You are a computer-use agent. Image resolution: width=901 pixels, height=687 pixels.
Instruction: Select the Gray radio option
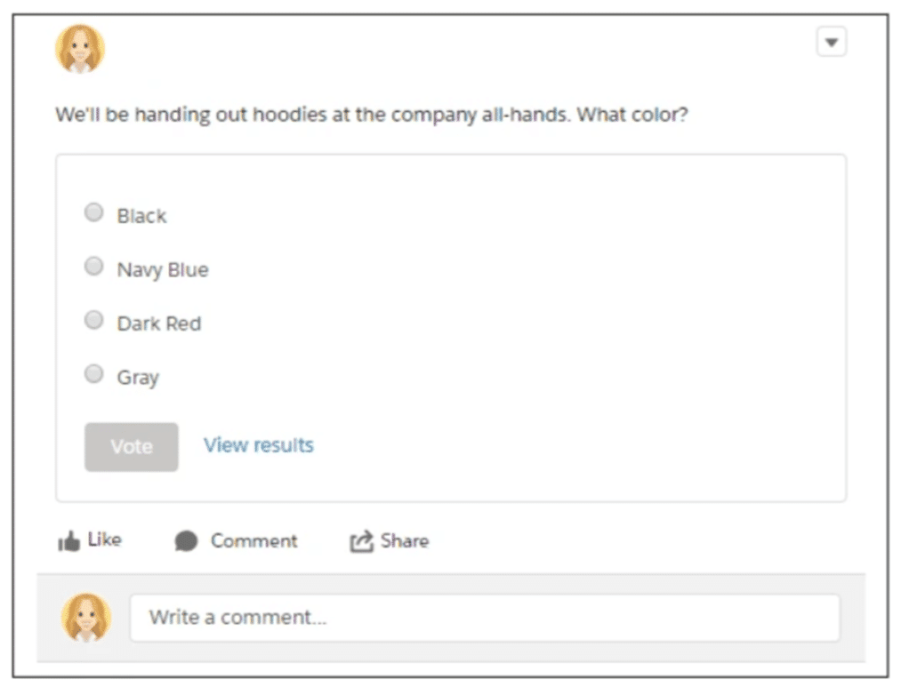point(93,374)
